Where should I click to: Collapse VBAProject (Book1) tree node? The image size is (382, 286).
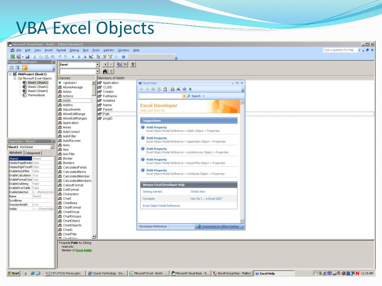pyautogui.click(x=10, y=74)
